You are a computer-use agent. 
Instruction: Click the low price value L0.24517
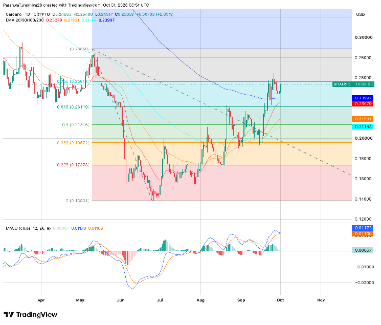click(104, 14)
